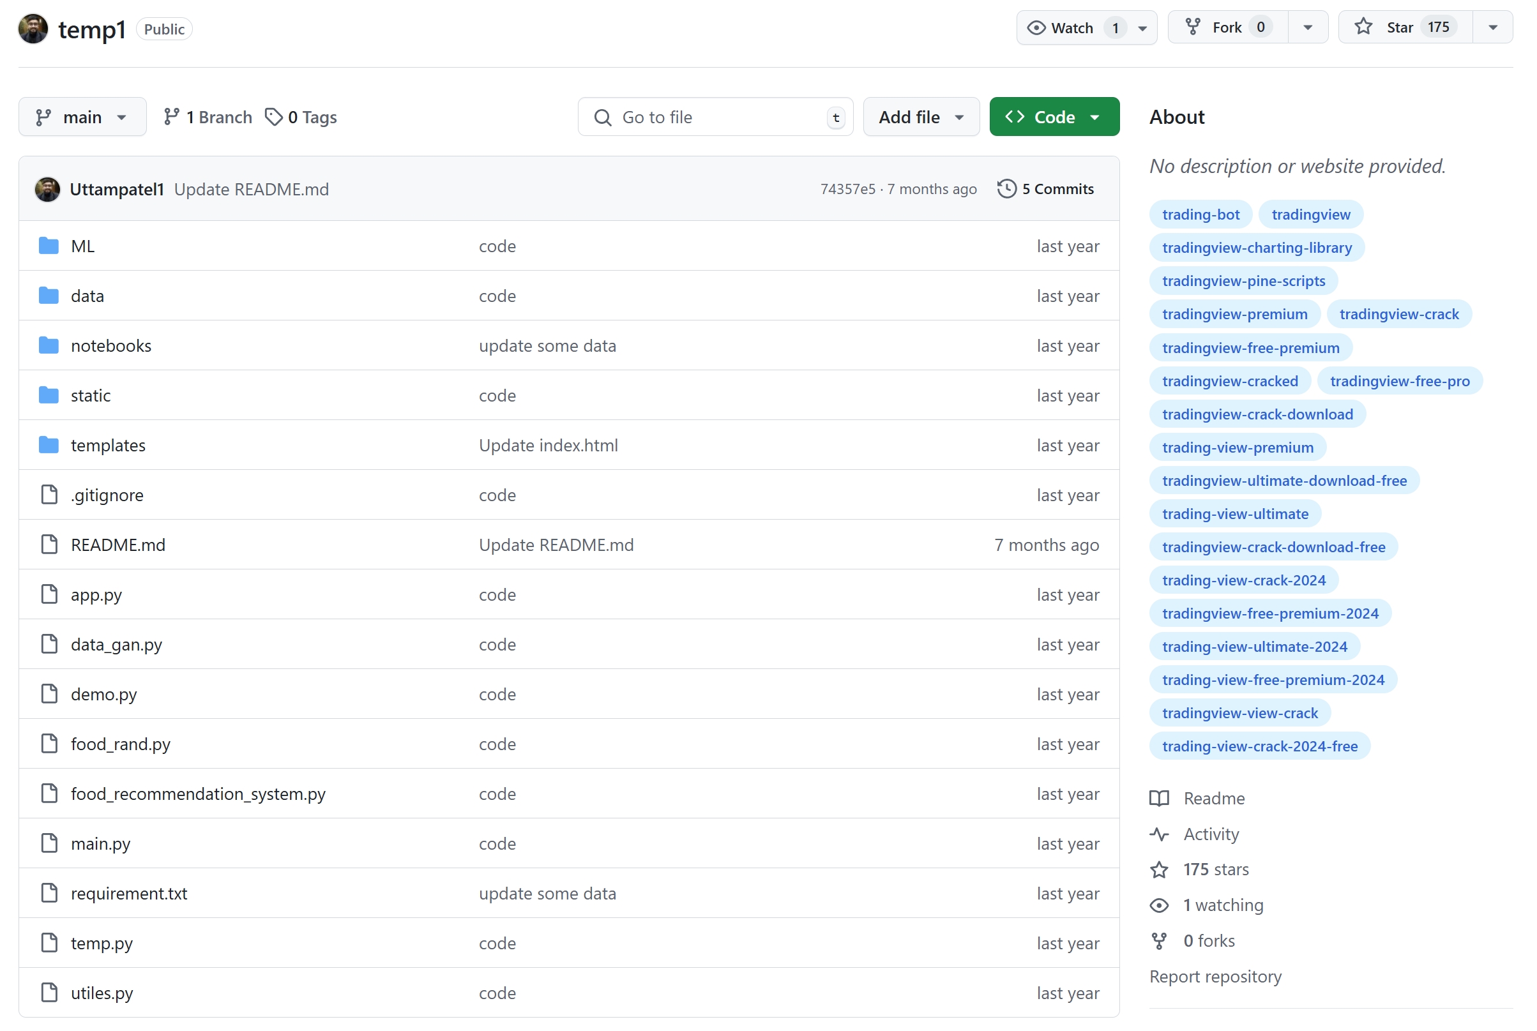Click the ML folder icon

pyautogui.click(x=49, y=246)
